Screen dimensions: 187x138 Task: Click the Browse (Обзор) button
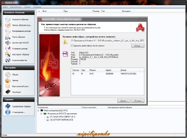click(x=138, y=46)
